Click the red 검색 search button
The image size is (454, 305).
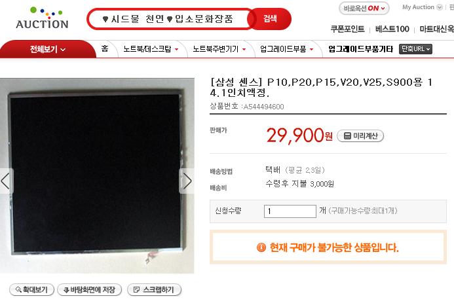click(270, 19)
